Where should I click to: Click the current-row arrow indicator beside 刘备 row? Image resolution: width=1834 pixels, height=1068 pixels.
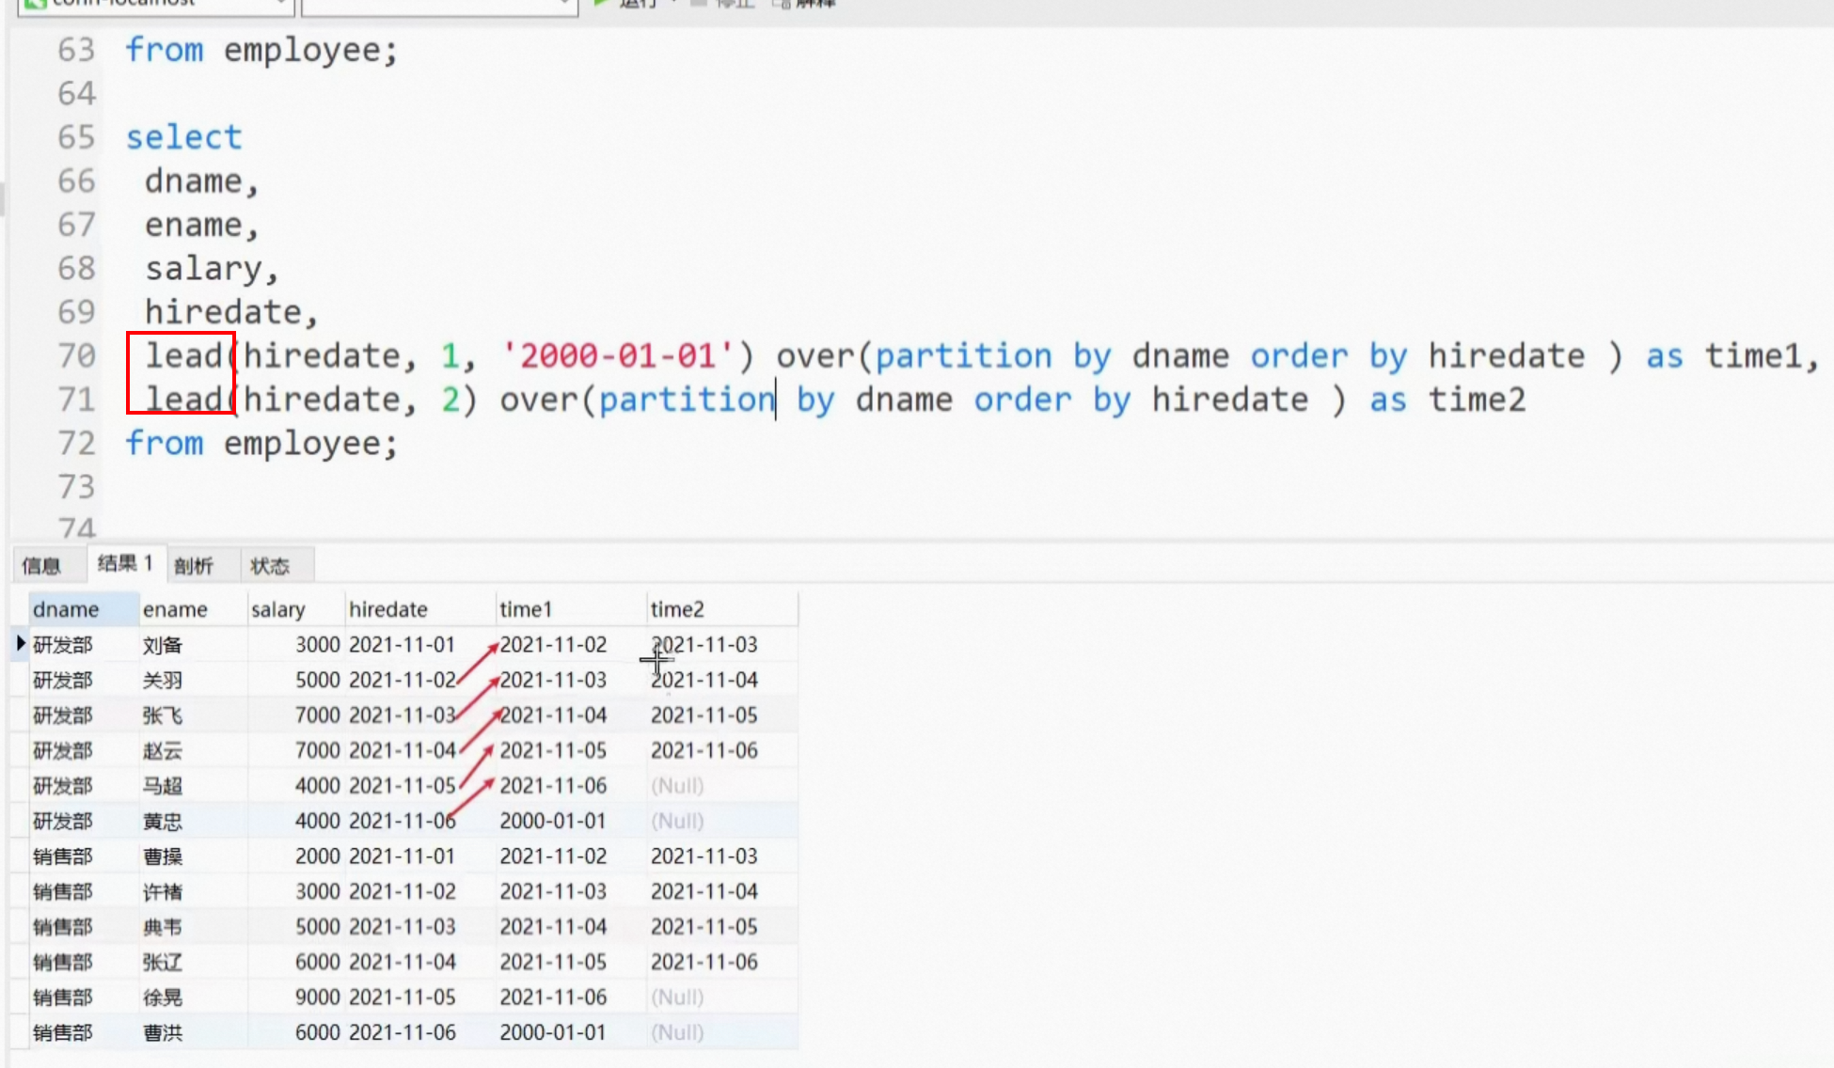(x=21, y=644)
